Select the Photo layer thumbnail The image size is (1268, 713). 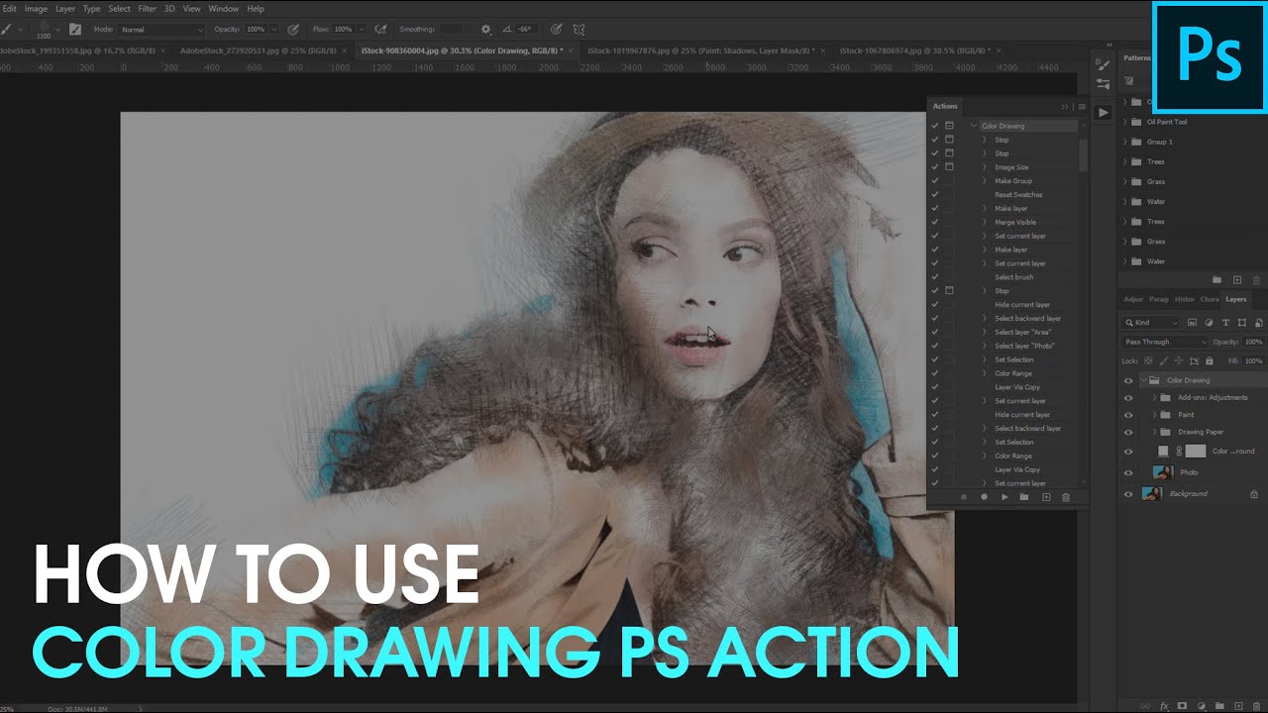pyautogui.click(x=1163, y=472)
